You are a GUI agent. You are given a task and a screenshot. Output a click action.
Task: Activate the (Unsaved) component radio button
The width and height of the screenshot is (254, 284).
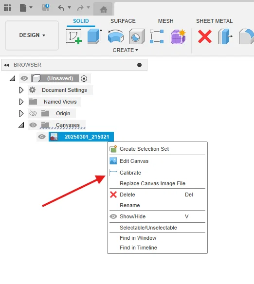coord(84,79)
